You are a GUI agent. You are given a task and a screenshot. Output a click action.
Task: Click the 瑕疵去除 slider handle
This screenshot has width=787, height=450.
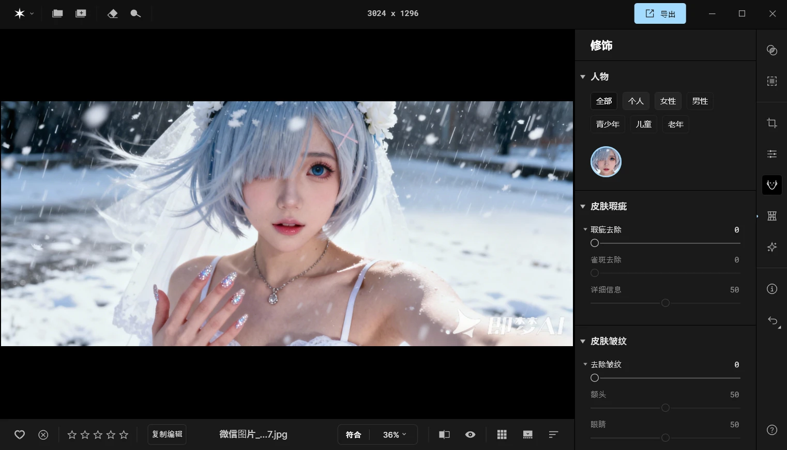pyautogui.click(x=595, y=243)
